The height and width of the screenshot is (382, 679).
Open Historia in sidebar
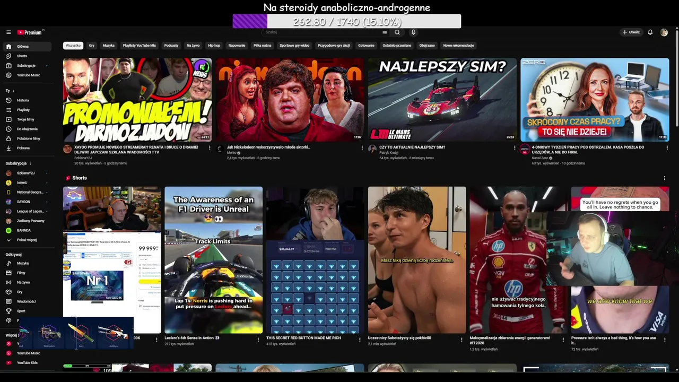click(x=28, y=100)
